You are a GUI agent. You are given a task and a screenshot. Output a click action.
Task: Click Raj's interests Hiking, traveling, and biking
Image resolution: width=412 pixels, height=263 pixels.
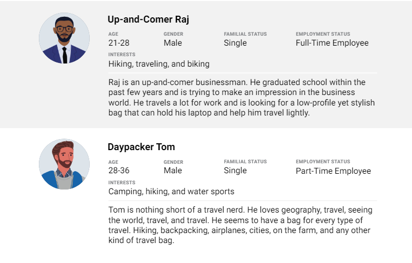(159, 64)
